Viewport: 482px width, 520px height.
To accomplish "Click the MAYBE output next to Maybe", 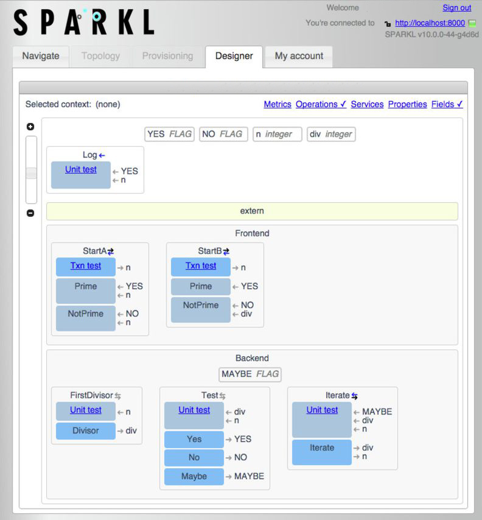I will click(250, 476).
